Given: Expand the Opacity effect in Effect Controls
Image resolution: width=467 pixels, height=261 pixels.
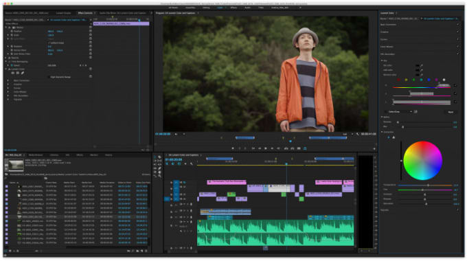Looking at the screenshot, I should tap(6, 58).
